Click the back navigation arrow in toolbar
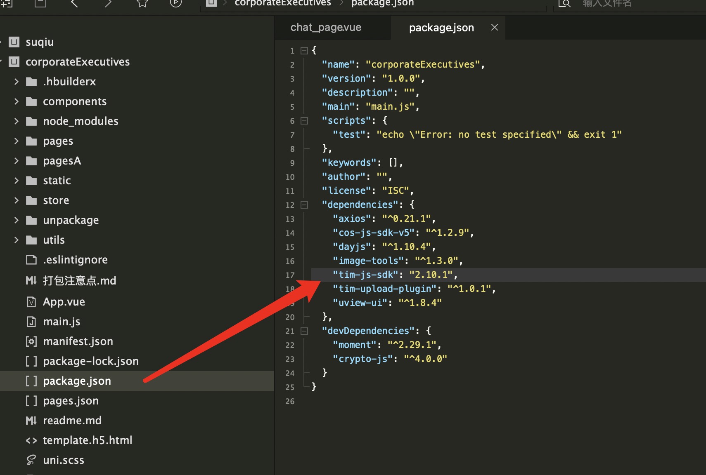Viewport: 706px width, 475px height. pos(74,3)
